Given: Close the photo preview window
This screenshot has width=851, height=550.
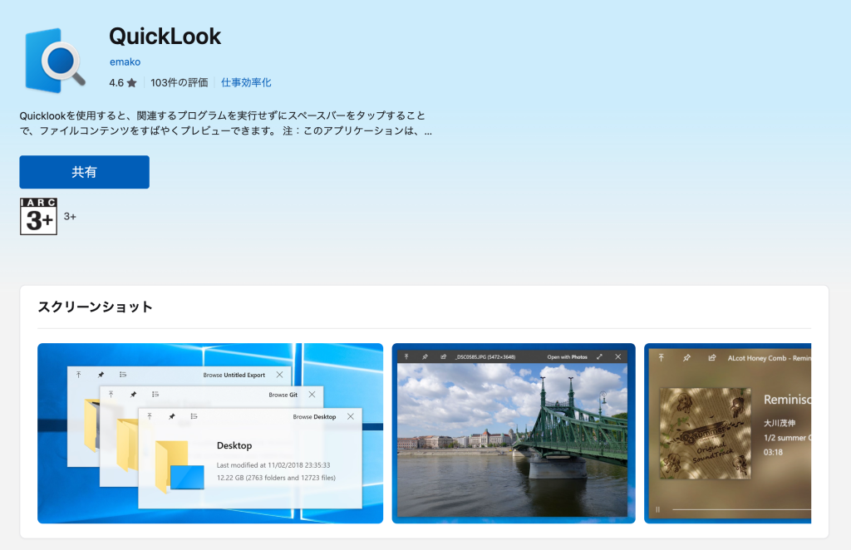Looking at the screenshot, I should pos(618,357).
